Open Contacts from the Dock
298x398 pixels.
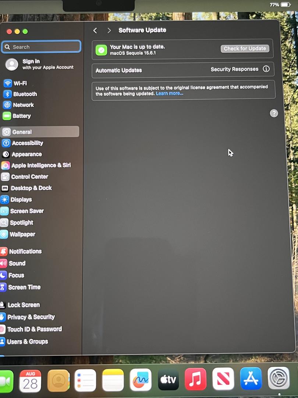click(x=58, y=380)
